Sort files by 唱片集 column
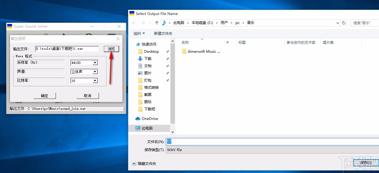Screen dimensions: 379x173 (x=328, y=43)
